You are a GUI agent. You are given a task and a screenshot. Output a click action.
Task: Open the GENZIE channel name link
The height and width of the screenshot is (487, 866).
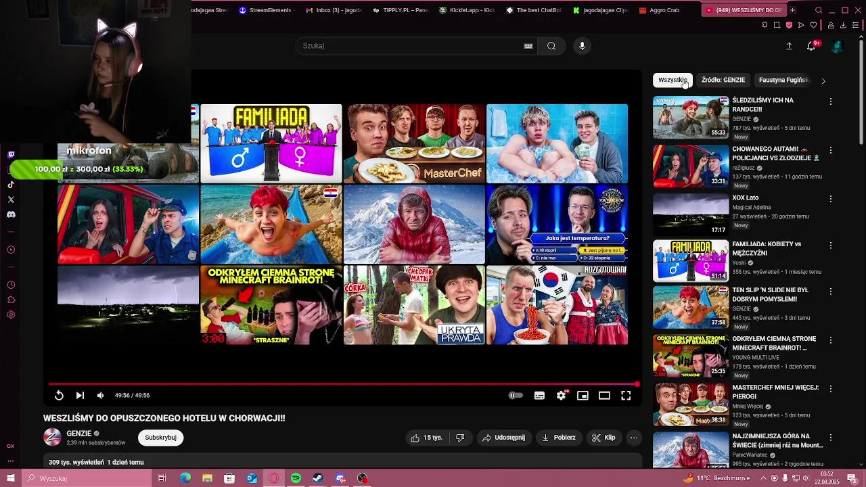[x=79, y=434]
